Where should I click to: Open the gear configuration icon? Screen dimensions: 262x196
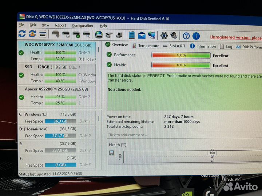[x=164, y=36]
